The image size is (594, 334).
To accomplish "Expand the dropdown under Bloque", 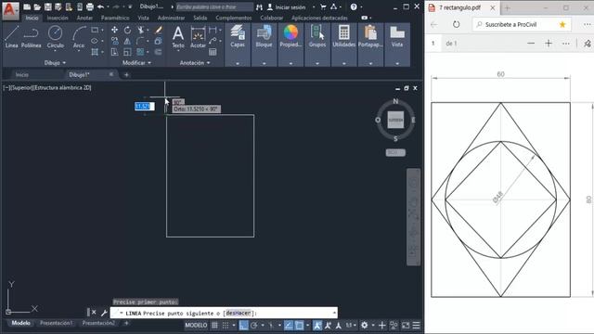I will coord(264,64).
